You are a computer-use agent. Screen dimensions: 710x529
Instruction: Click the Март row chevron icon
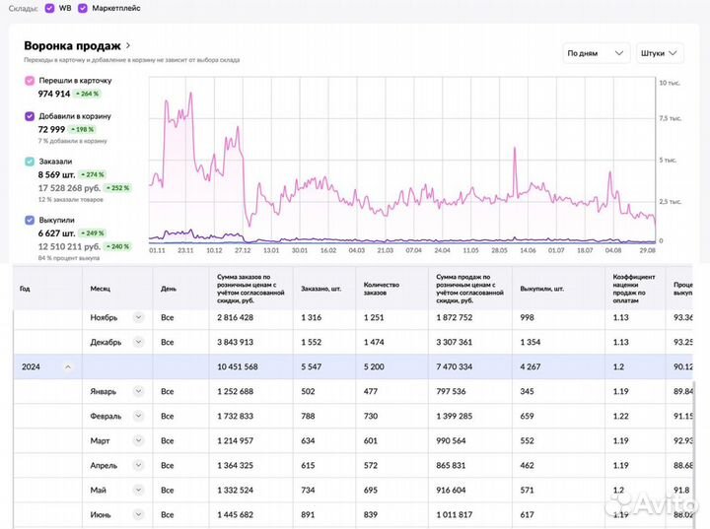[138, 440]
